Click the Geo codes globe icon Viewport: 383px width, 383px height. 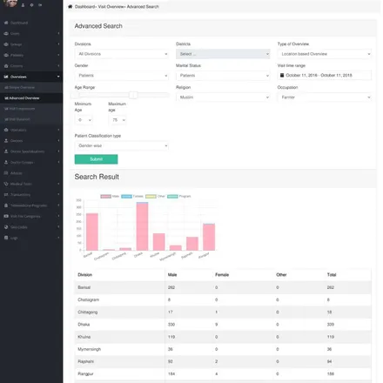(6, 227)
